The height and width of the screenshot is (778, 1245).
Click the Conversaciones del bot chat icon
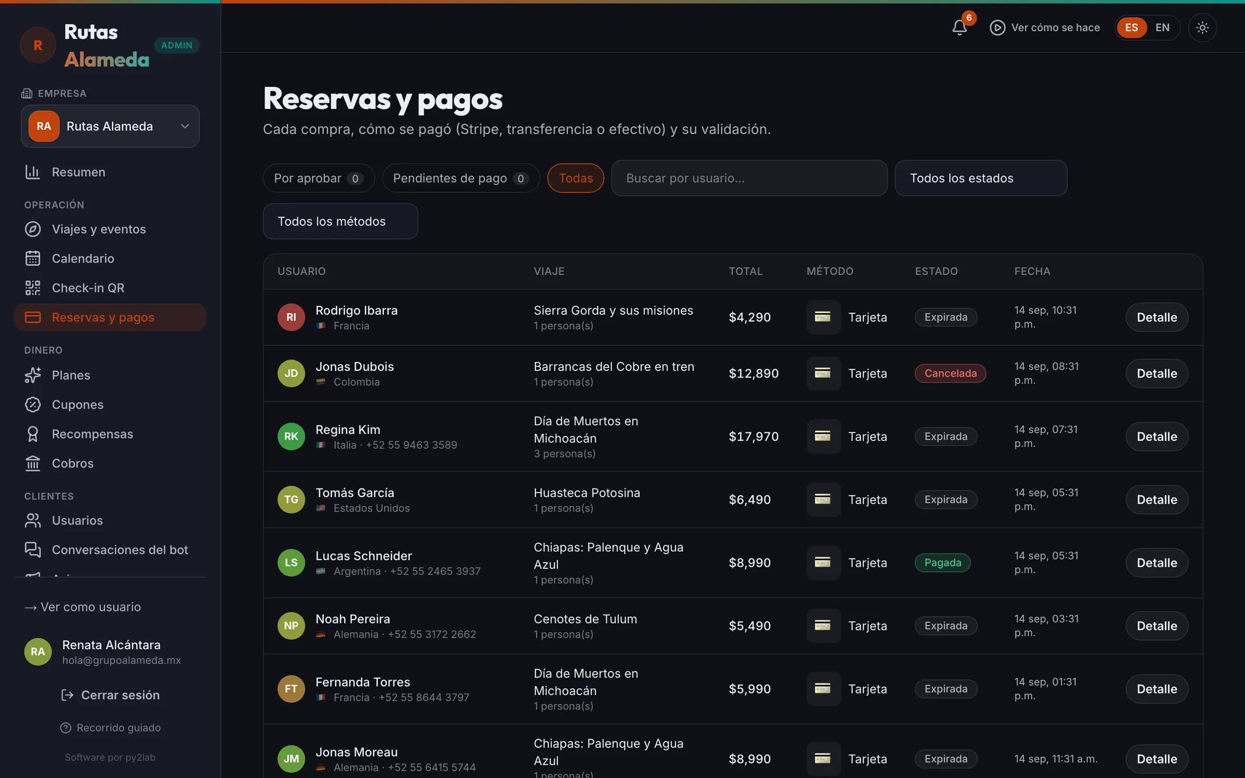(x=33, y=549)
